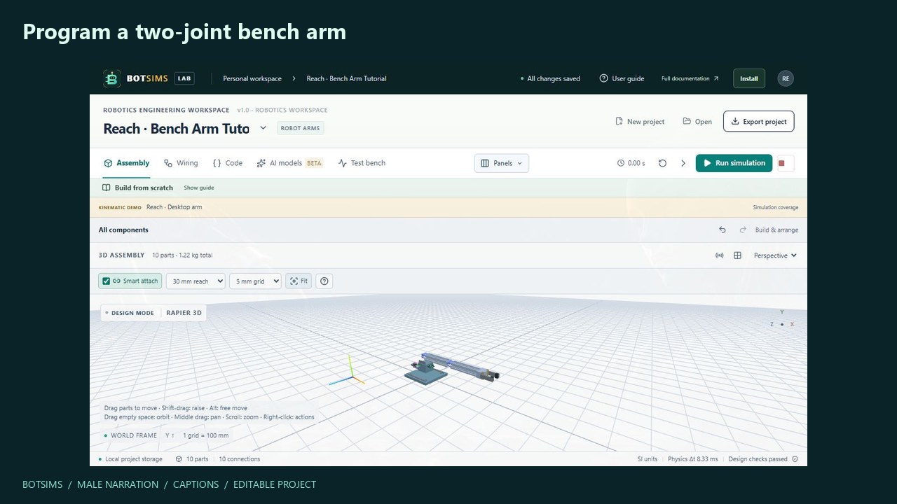Viewport: 897px width, 504px height.
Task: Fit the view to the assembly
Action: pos(299,281)
